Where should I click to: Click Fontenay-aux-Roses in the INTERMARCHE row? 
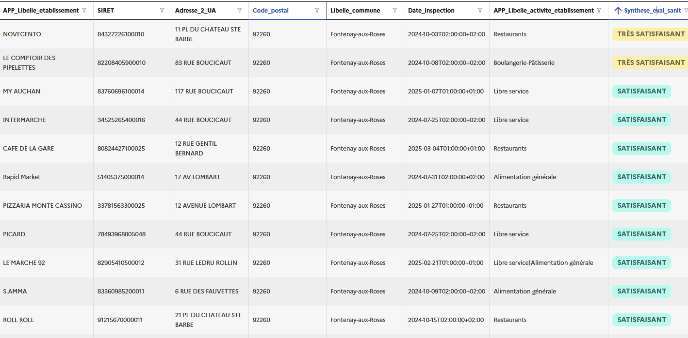(358, 120)
